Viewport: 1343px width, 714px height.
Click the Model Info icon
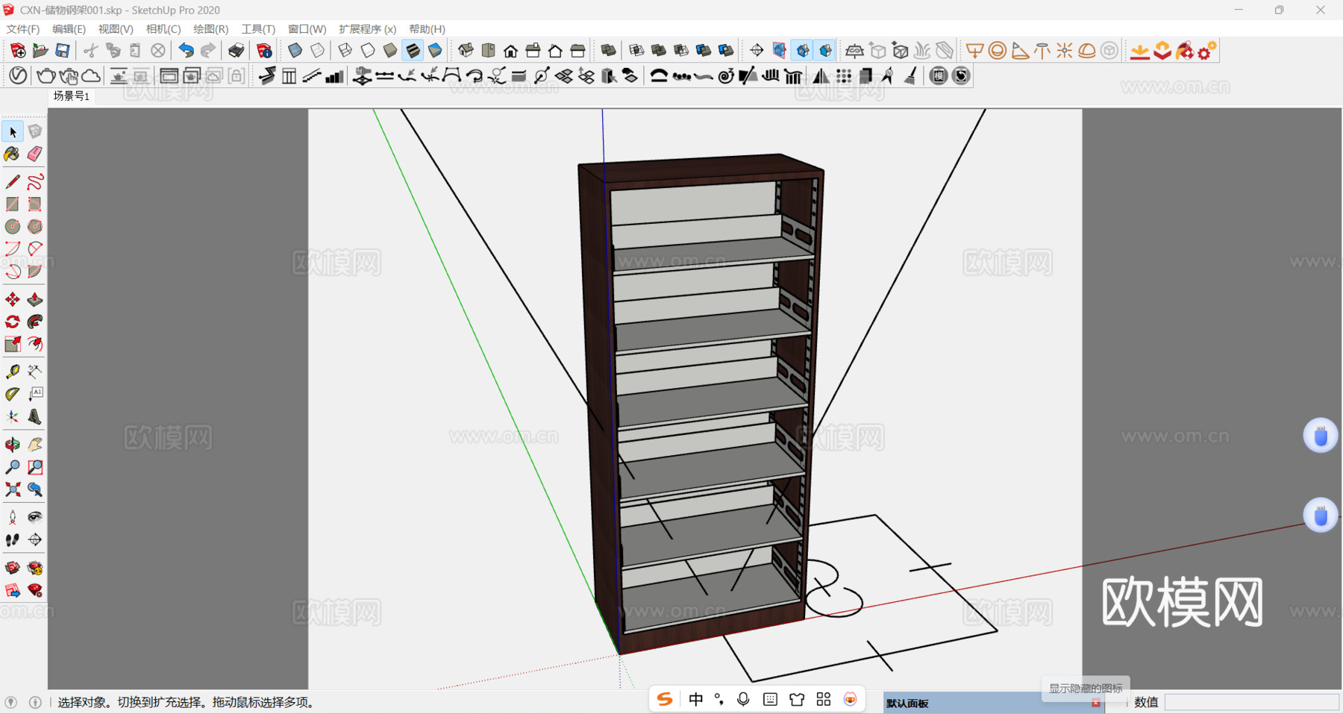coord(264,51)
